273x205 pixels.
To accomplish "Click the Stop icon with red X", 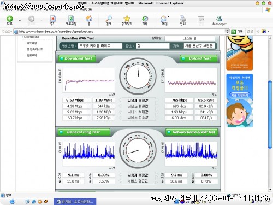I will 53,19.
